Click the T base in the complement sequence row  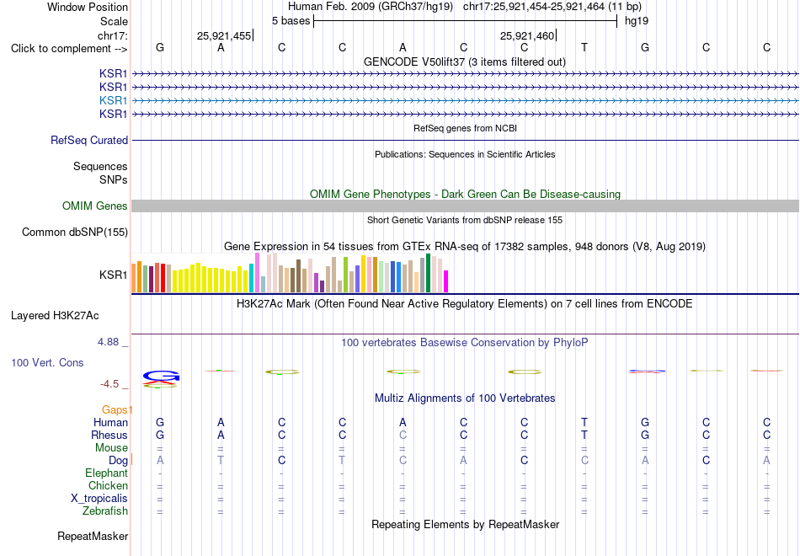(584, 47)
